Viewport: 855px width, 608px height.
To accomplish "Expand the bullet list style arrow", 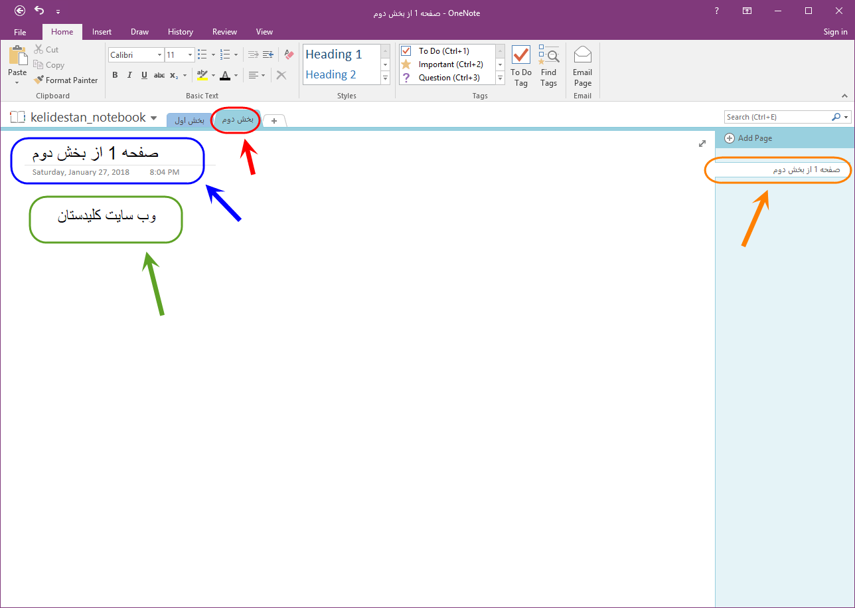I will [213, 55].
